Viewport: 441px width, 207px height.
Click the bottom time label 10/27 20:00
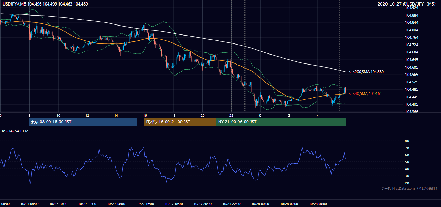point(202,204)
